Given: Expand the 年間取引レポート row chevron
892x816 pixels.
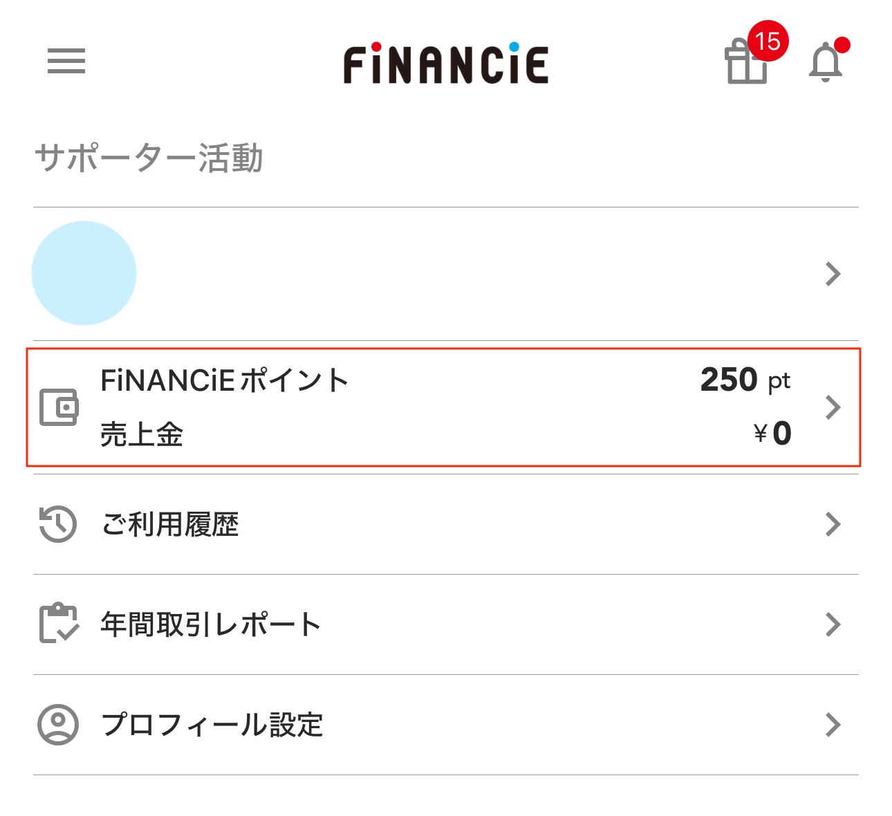Looking at the screenshot, I should 833,624.
